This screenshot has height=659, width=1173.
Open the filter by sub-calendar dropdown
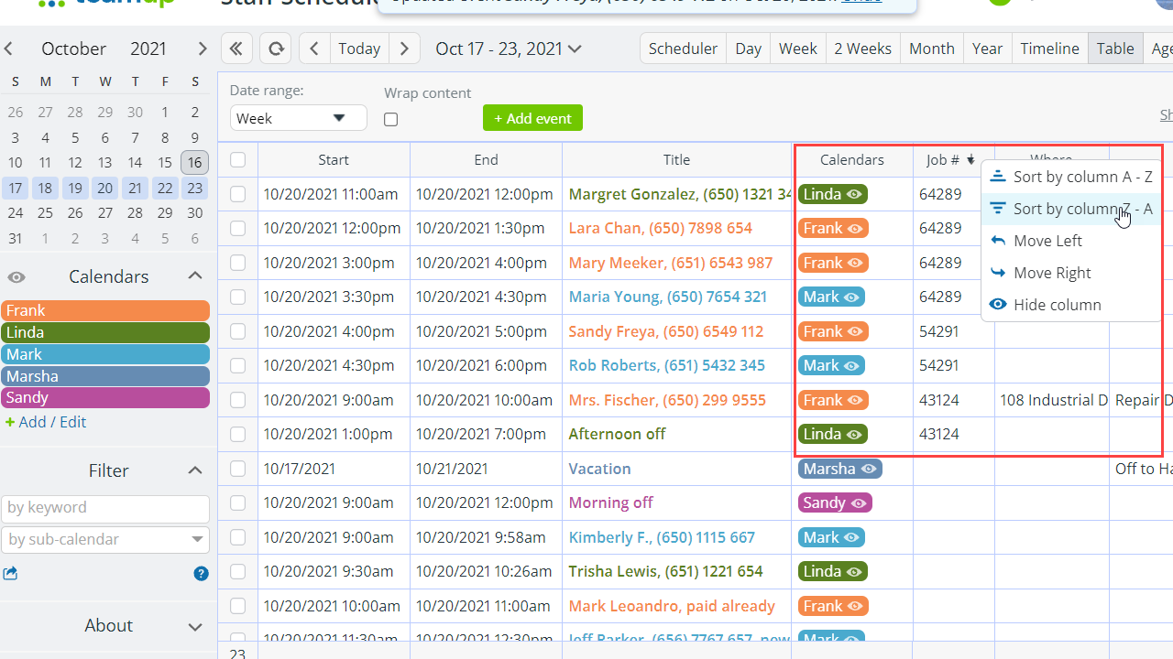pyautogui.click(x=105, y=540)
